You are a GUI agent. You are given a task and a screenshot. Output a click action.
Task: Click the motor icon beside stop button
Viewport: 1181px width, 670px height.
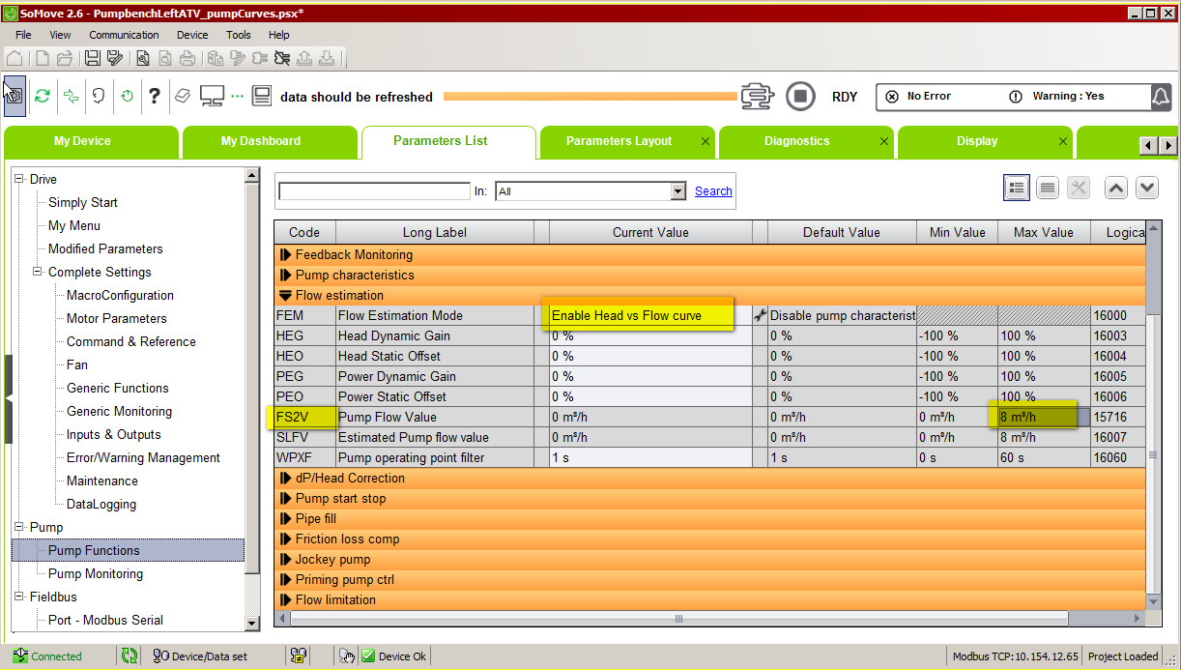coord(759,96)
